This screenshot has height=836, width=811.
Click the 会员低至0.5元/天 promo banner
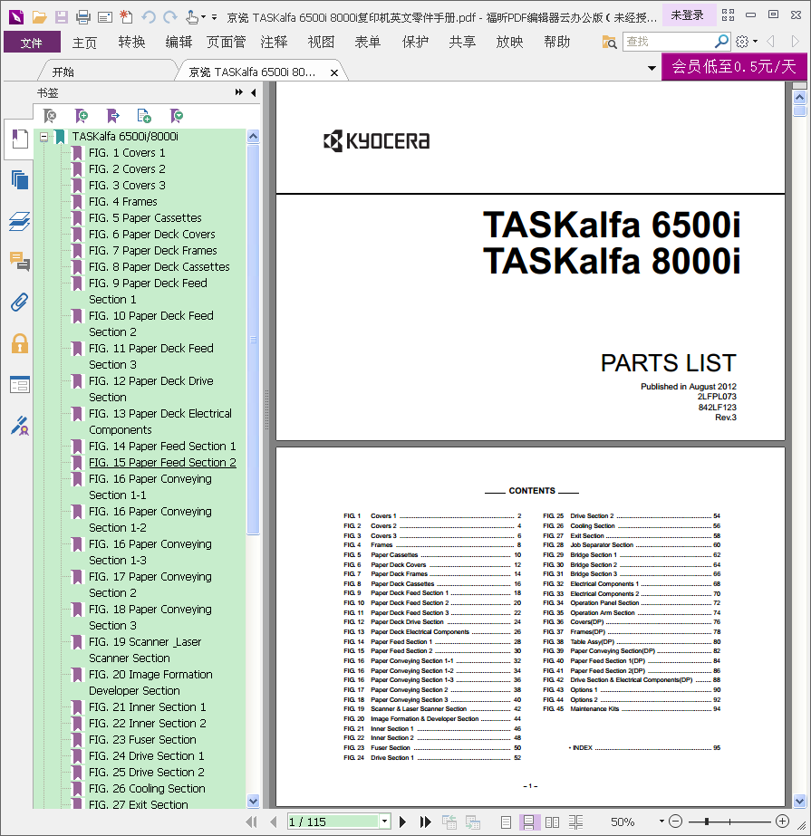[x=734, y=67]
